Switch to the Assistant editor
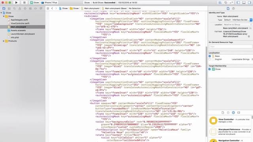The height and width of the screenshot is (142, 253). point(226,3)
